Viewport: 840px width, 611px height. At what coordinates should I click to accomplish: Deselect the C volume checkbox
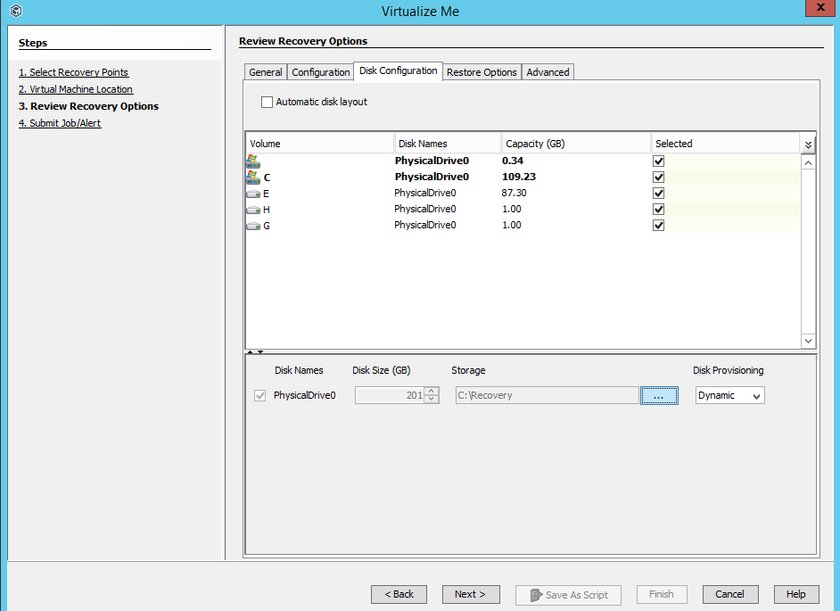658,177
